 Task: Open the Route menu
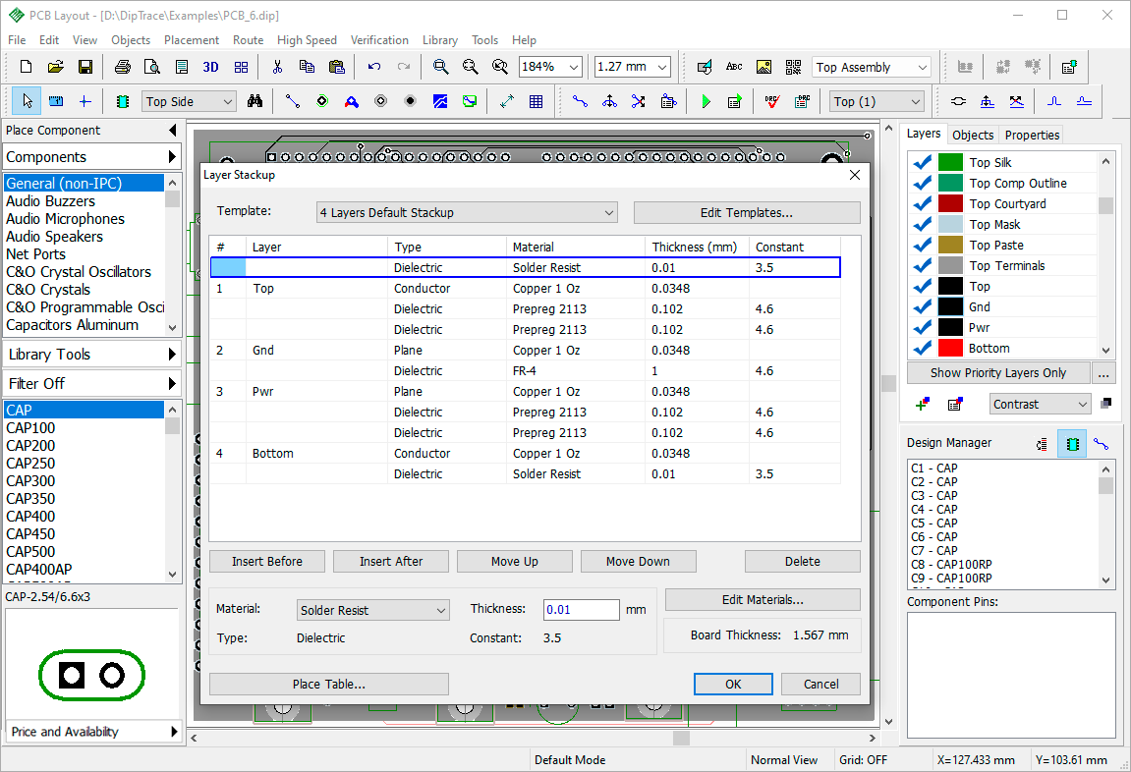249,40
